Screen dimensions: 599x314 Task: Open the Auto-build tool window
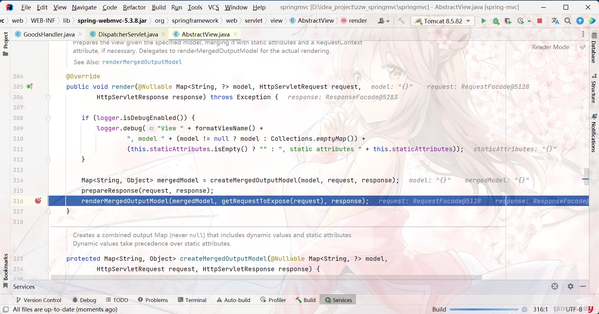tap(233, 300)
